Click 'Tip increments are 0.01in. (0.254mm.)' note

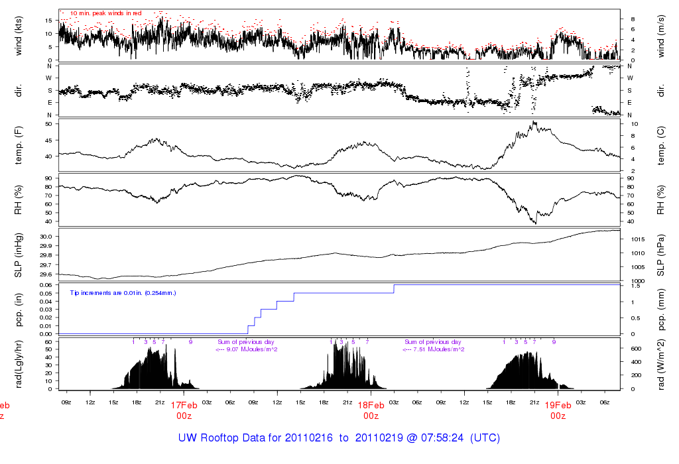123,293
